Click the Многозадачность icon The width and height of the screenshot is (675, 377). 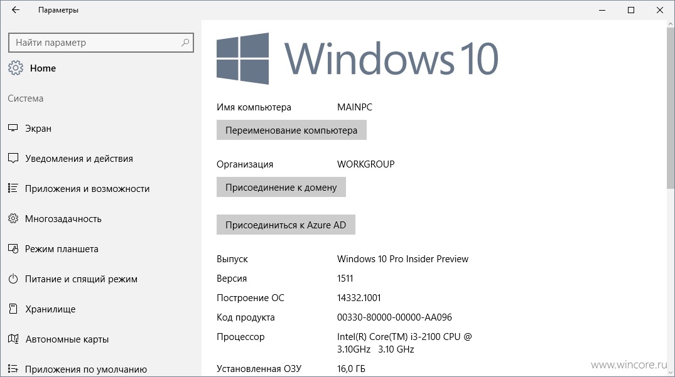tap(13, 218)
